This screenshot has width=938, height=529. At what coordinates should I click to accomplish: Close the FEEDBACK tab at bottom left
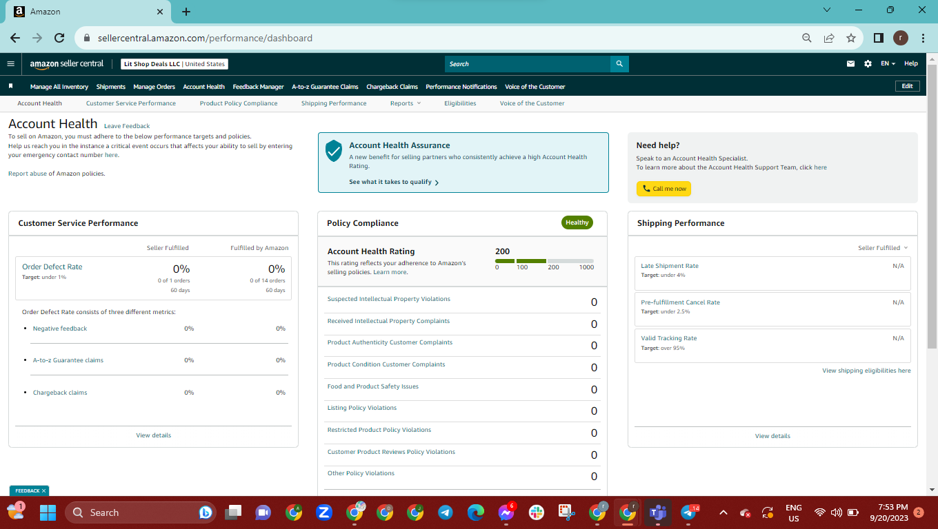coord(43,491)
